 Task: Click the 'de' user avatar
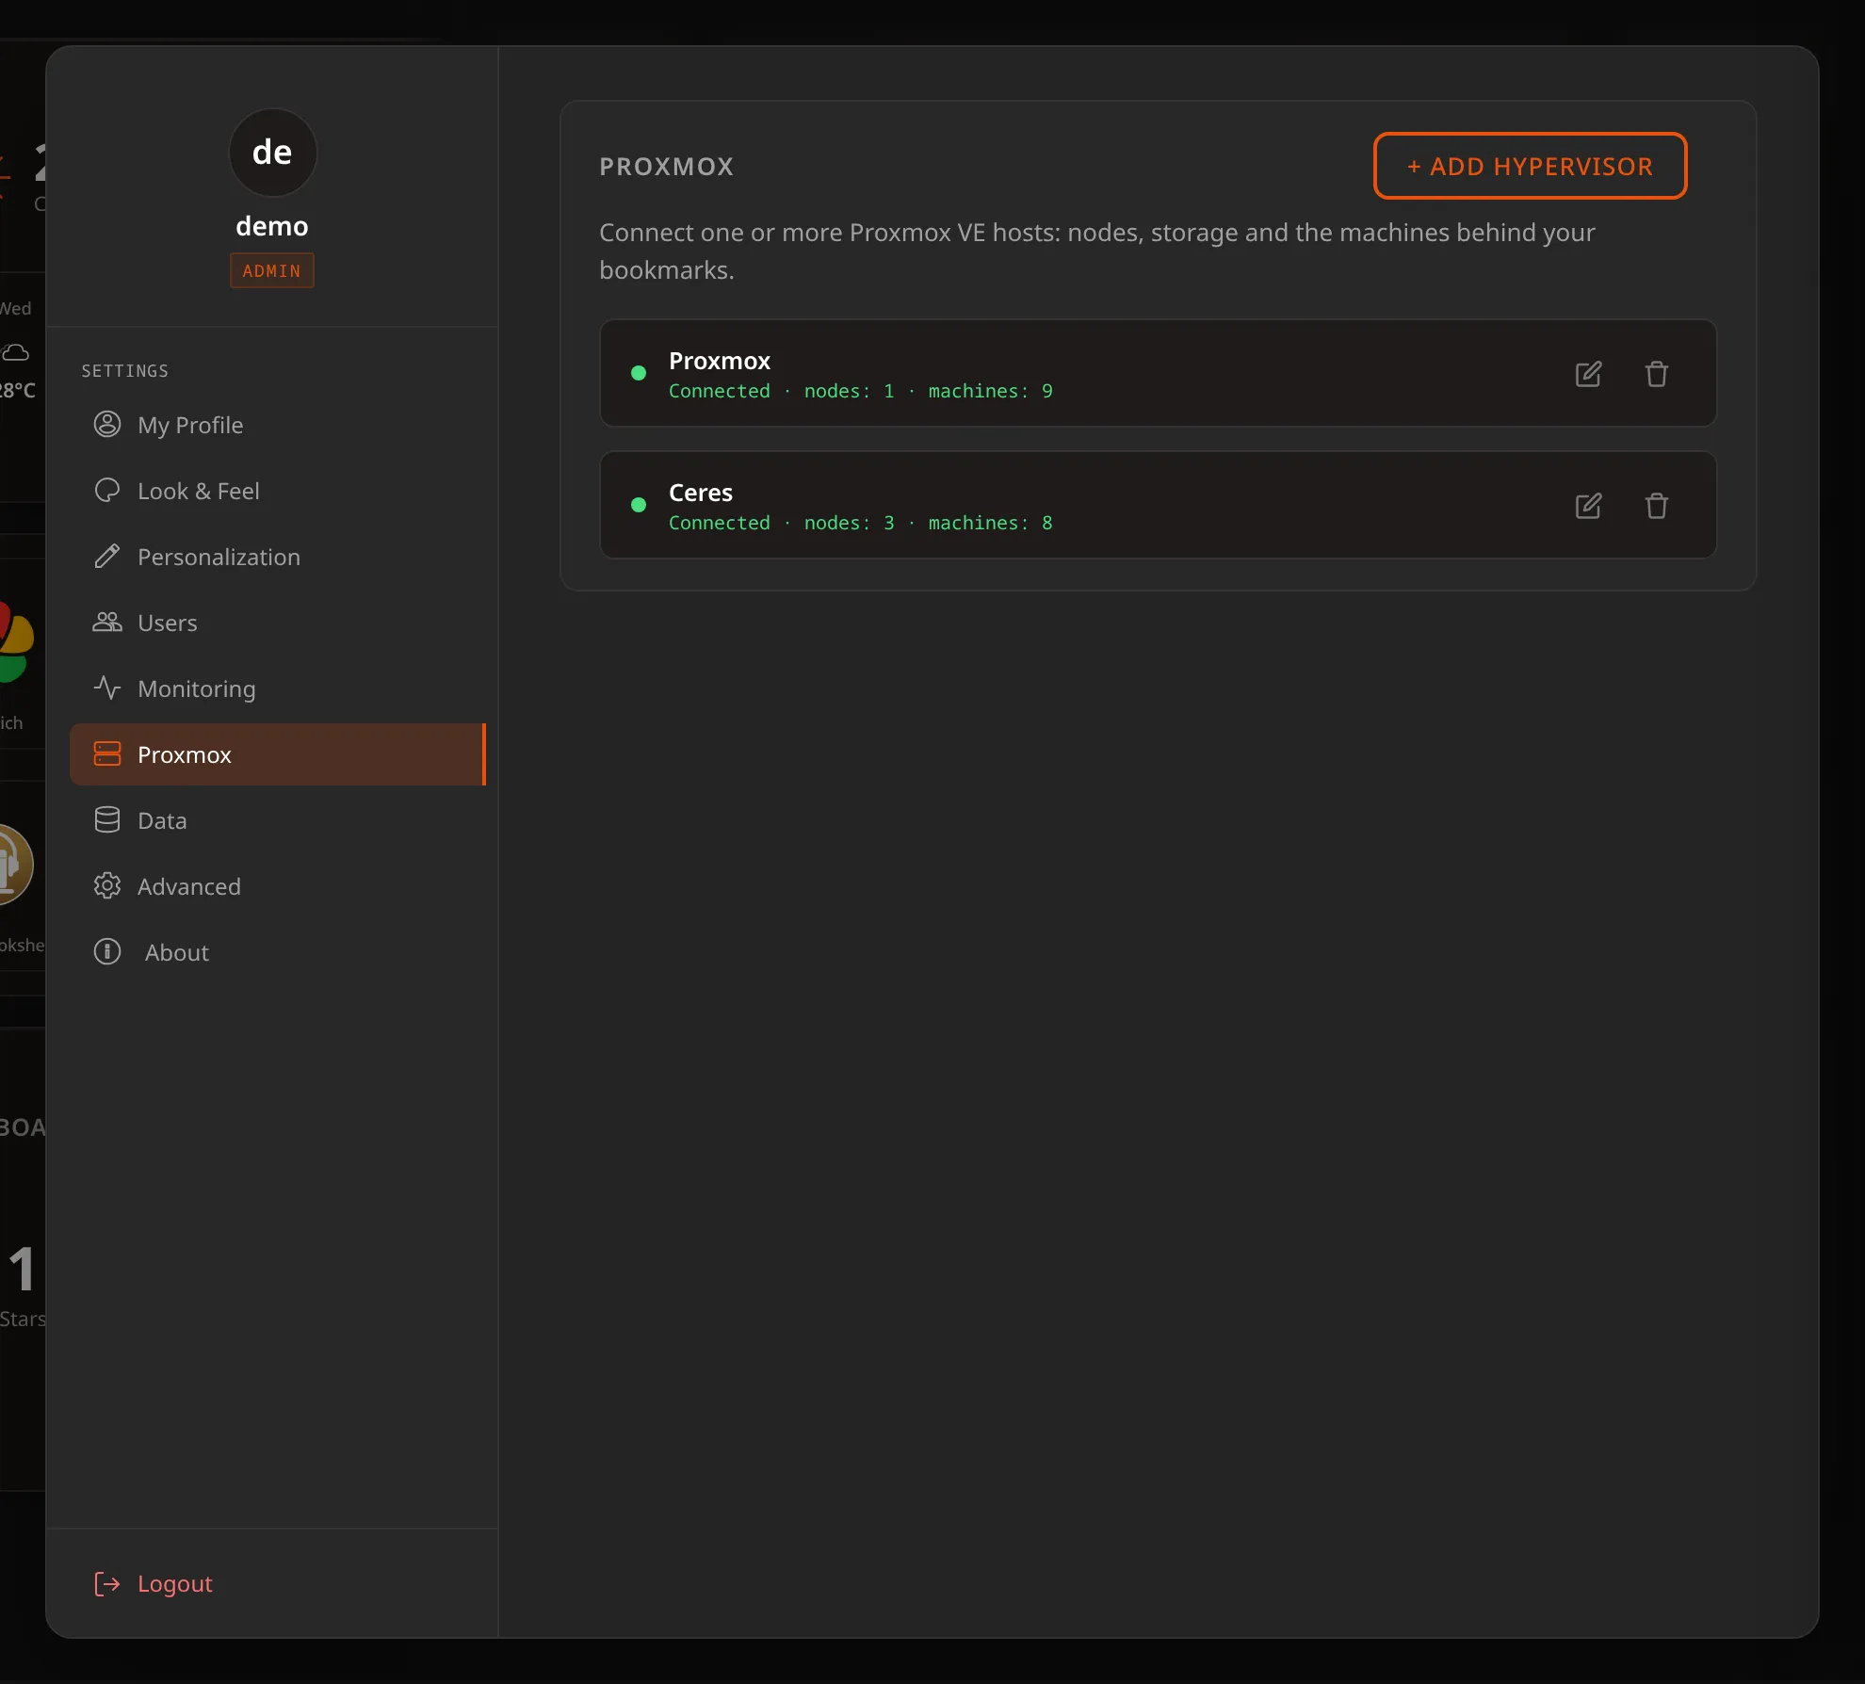272,153
